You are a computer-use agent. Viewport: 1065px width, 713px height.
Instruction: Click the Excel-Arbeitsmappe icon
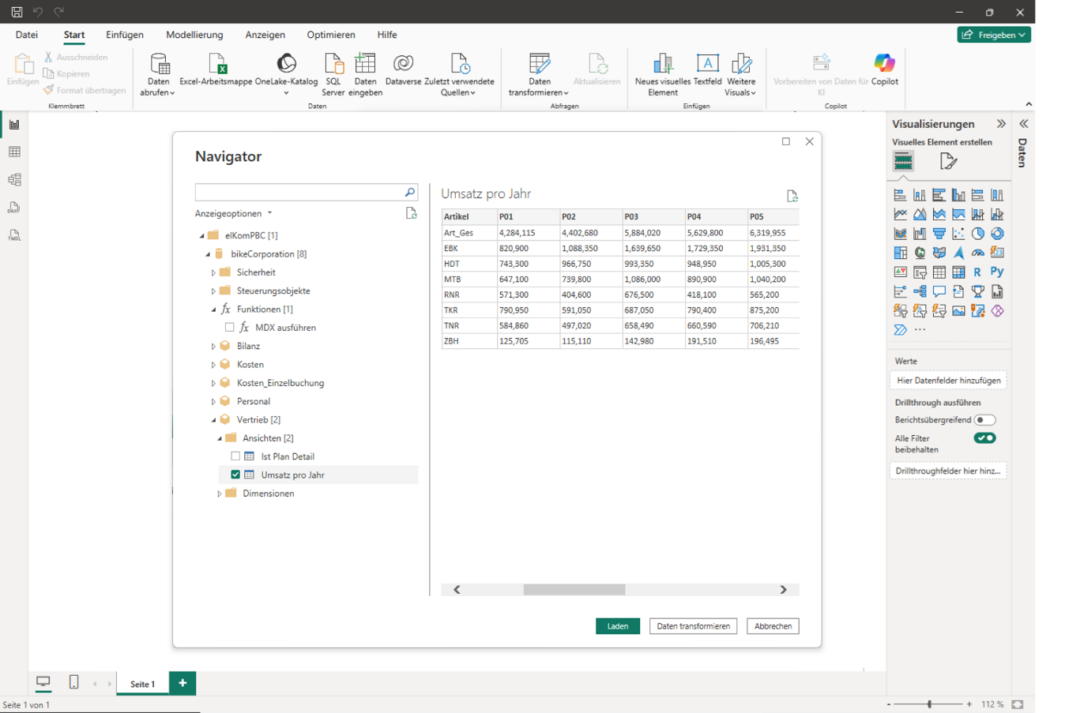pyautogui.click(x=216, y=65)
